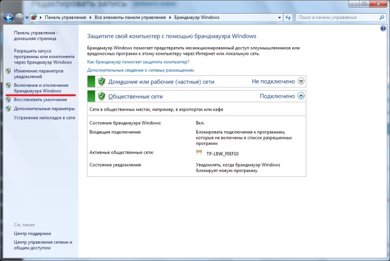
Task: Click the "Общественные сети" header title
Action: pos(135,97)
